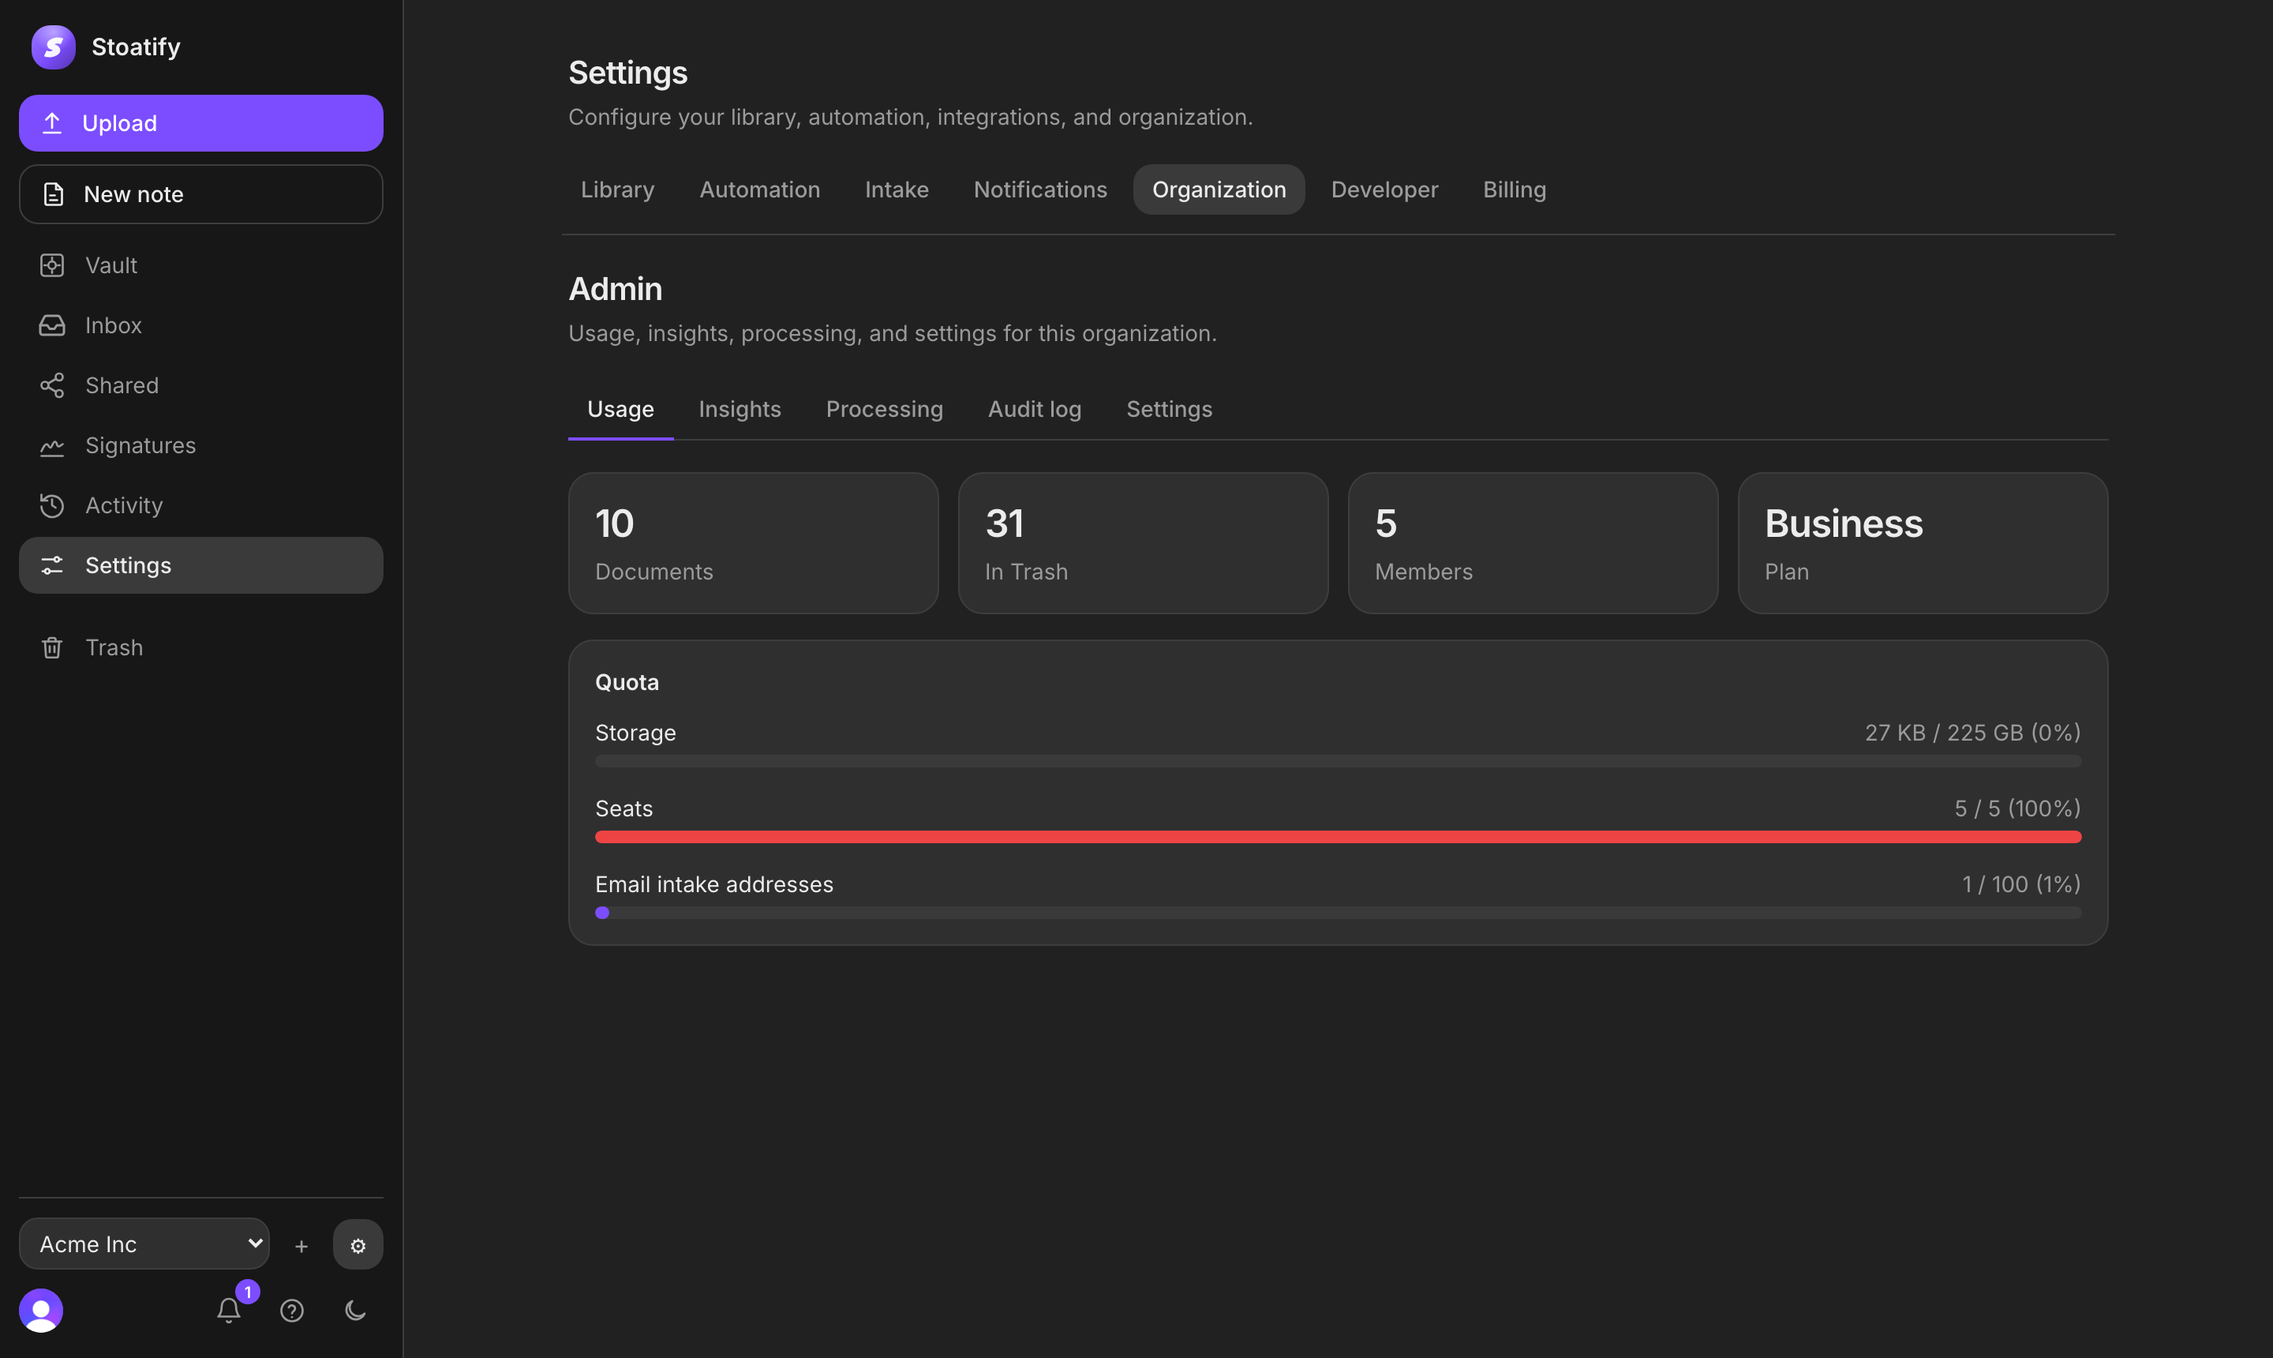Viewport: 2273px width, 1358px height.
Task: Click the "5 / 5 (100%)" seats value
Action: pyautogui.click(x=2016, y=809)
